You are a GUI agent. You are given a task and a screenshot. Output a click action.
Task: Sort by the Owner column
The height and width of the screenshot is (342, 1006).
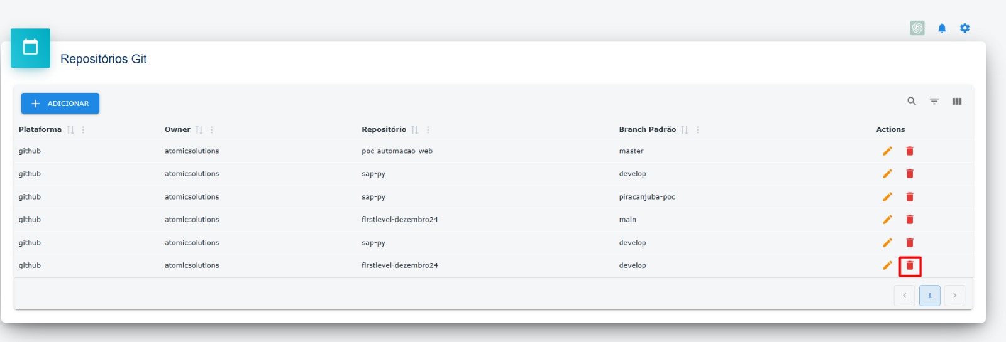(199, 130)
